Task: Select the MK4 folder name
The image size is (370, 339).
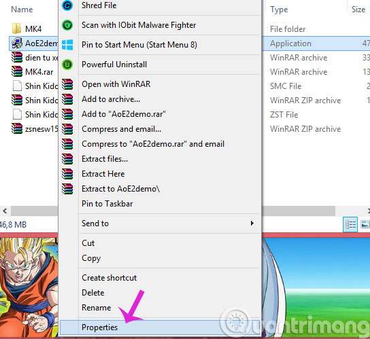Action: [x=33, y=29]
